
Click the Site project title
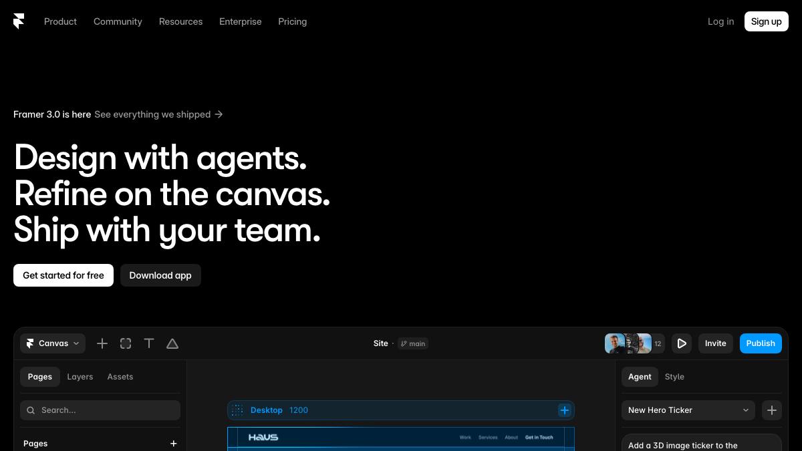click(x=381, y=343)
